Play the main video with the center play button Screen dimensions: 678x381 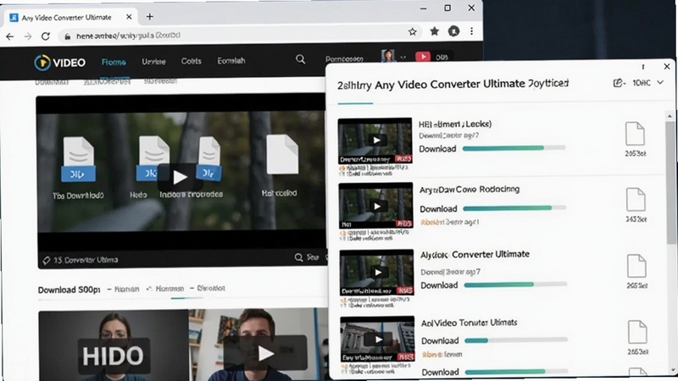179,177
